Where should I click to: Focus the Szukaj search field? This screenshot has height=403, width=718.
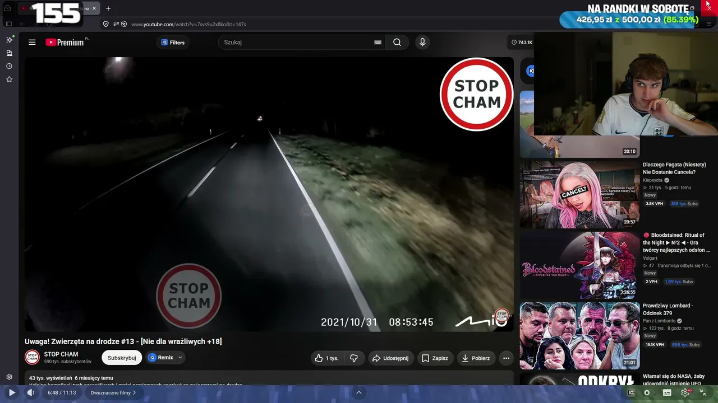click(x=297, y=43)
